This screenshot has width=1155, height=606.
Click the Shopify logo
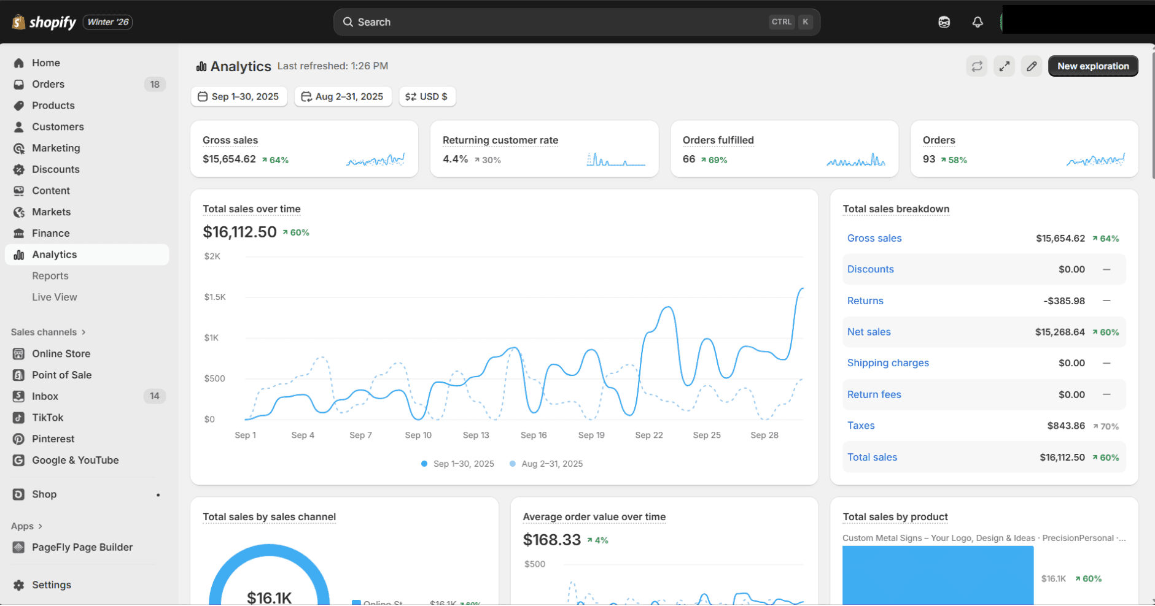(44, 22)
